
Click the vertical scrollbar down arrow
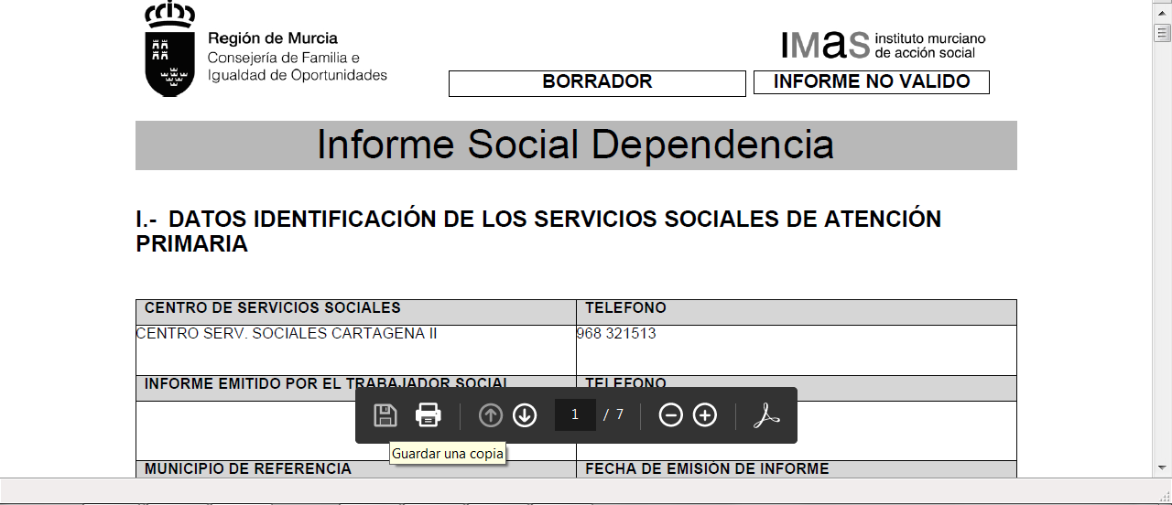pyautogui.click(x=1162, y=468)
